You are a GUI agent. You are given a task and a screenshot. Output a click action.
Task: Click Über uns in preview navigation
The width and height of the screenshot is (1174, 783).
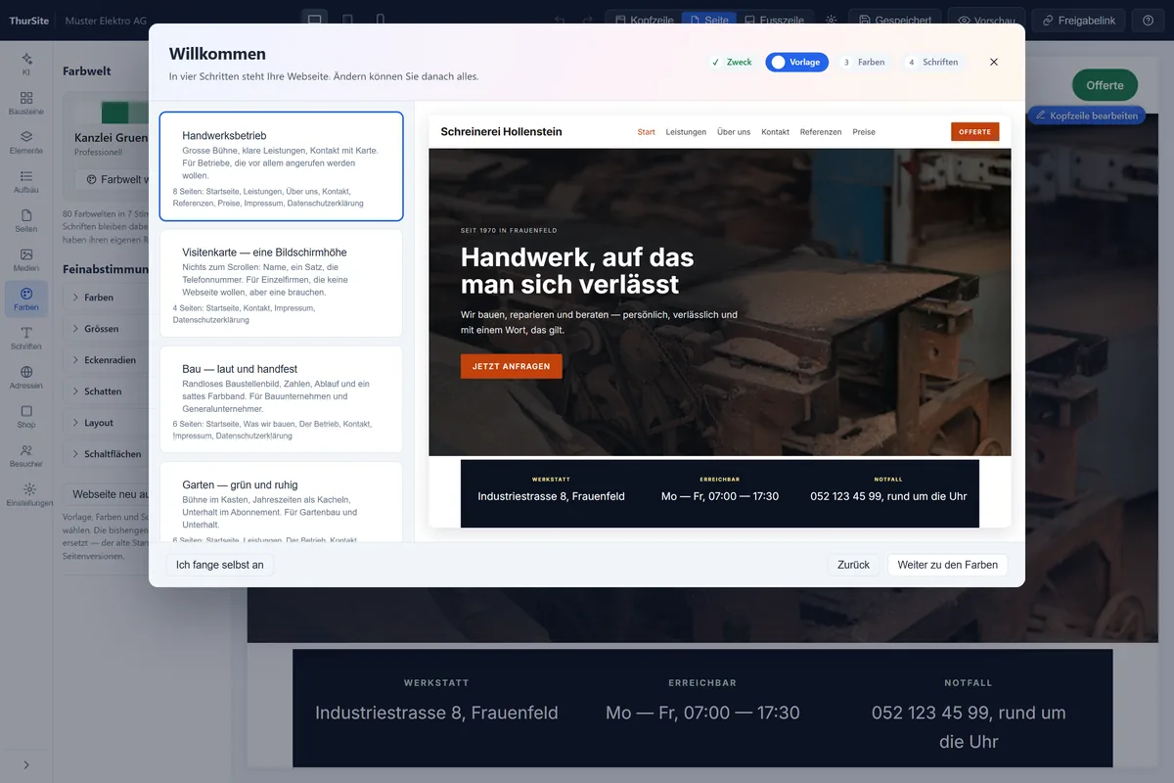point(734,131)
